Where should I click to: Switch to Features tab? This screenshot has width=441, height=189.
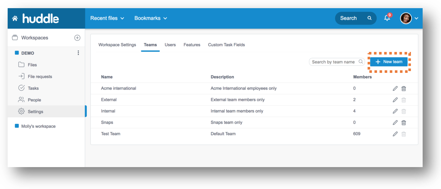(192, 45)
